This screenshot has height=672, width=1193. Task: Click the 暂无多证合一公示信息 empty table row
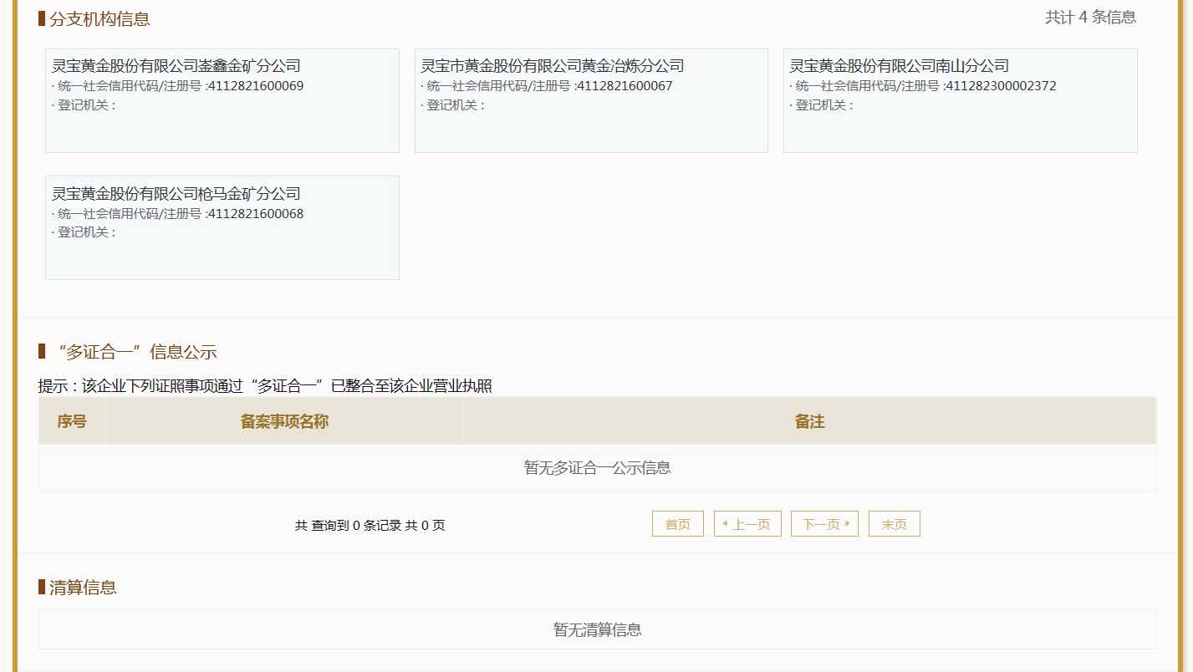(597, 468)
